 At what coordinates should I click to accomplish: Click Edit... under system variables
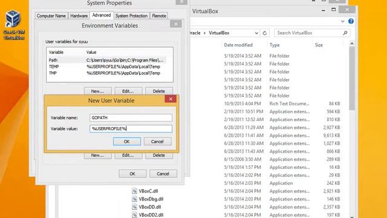click(x=128, y=156)
